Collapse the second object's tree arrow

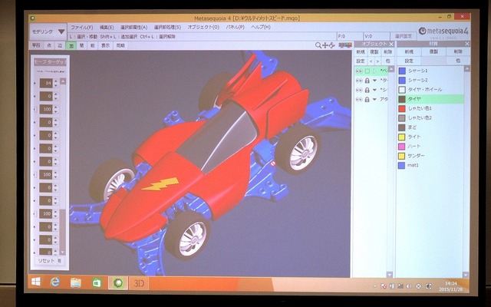(x=374, y=81)
